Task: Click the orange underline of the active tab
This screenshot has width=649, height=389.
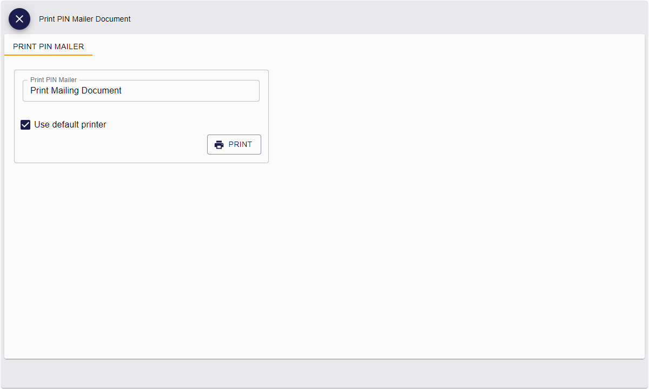Action: [49, 55]
